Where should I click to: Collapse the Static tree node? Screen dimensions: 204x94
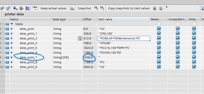point(12,24)
